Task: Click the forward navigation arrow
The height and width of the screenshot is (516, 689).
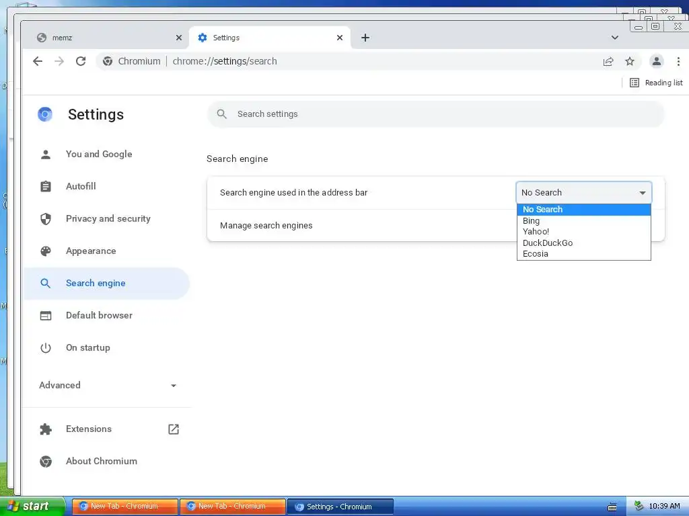Action: pos(59,61)
